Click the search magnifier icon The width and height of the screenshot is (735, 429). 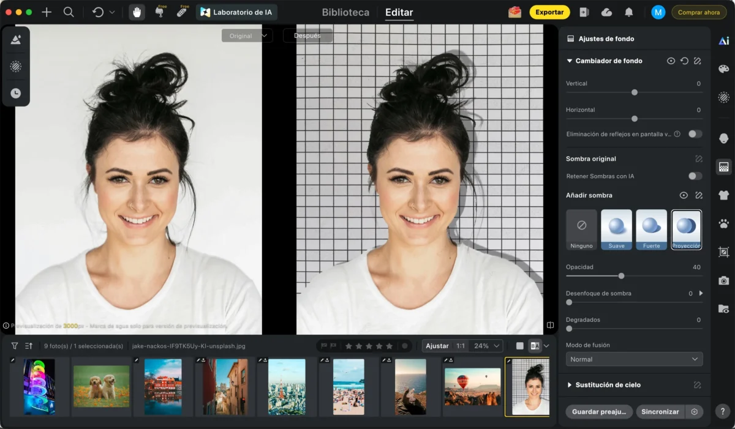pyautogui.click(x=69, y=12)
